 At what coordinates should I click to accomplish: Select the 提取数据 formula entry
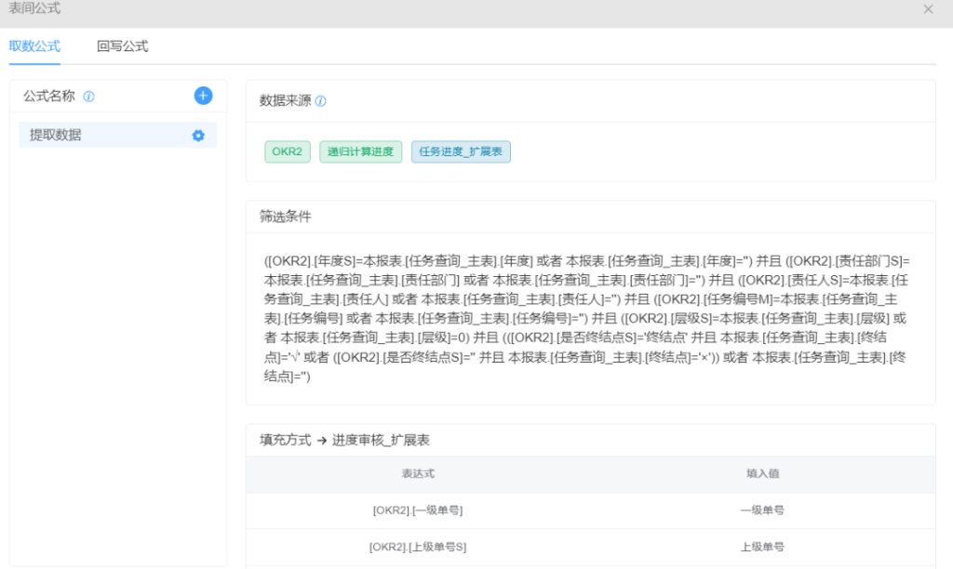pos(118,135)
